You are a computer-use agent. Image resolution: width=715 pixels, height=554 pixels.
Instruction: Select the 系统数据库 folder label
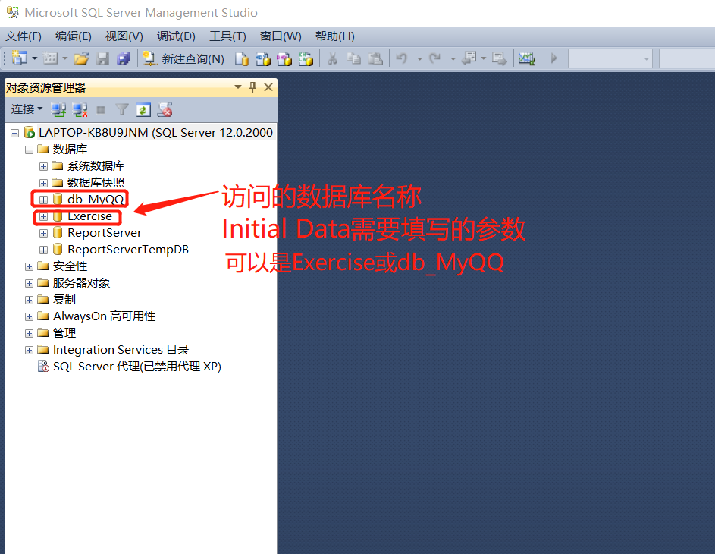96,166
